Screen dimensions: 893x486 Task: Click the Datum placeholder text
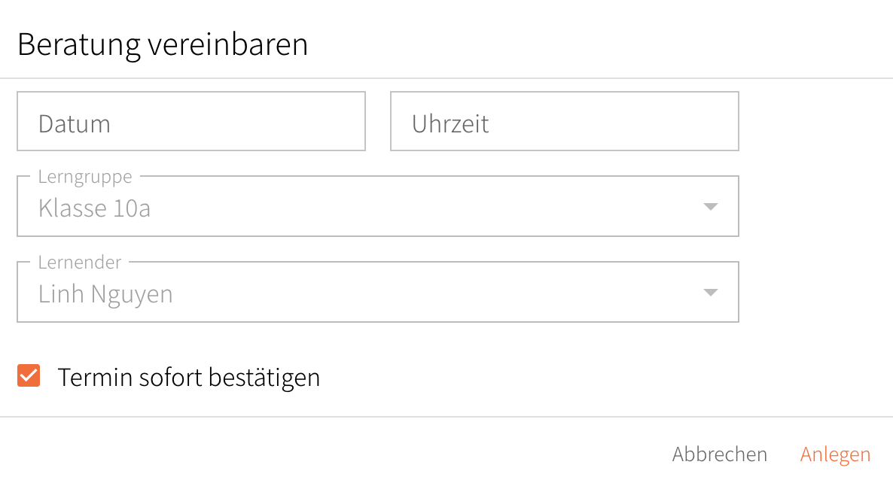75,124
